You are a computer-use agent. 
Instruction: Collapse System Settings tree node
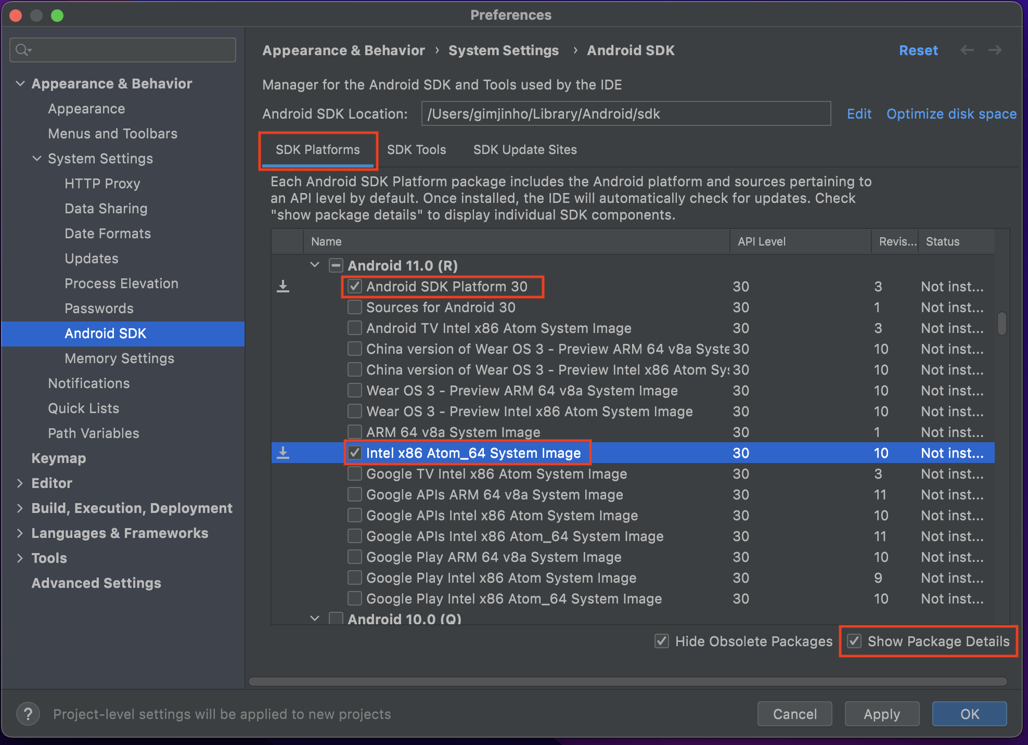(37, 159)
